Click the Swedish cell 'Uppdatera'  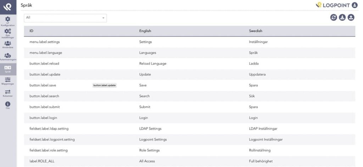[x=257, y=74]
